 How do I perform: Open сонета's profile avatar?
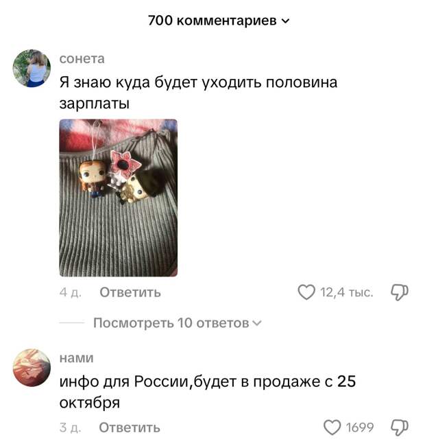click(x=32, y=68)
